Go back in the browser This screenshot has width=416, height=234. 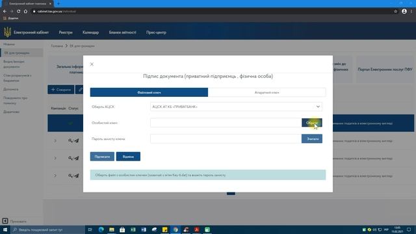click(5, 11)
